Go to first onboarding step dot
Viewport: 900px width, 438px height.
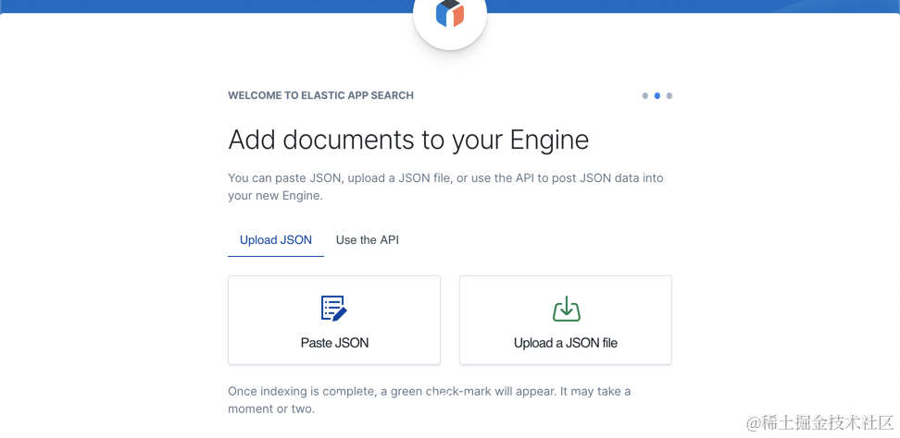(x=645, y=95)
